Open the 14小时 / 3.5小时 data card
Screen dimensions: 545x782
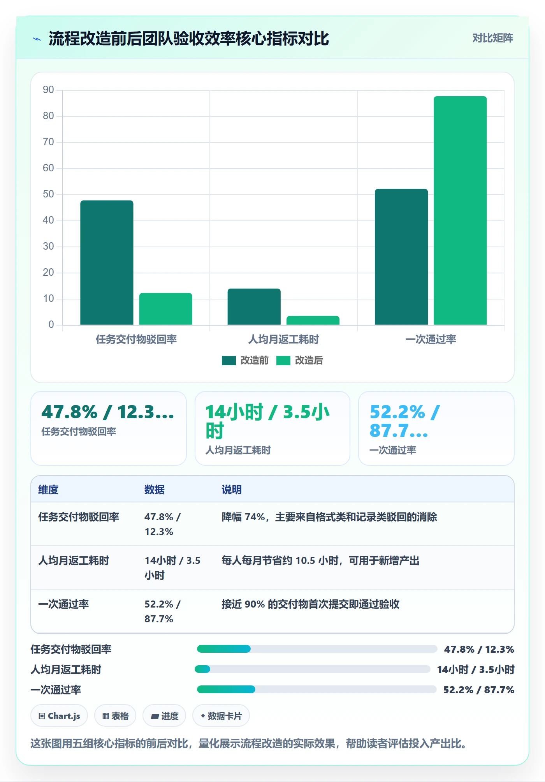272,428
